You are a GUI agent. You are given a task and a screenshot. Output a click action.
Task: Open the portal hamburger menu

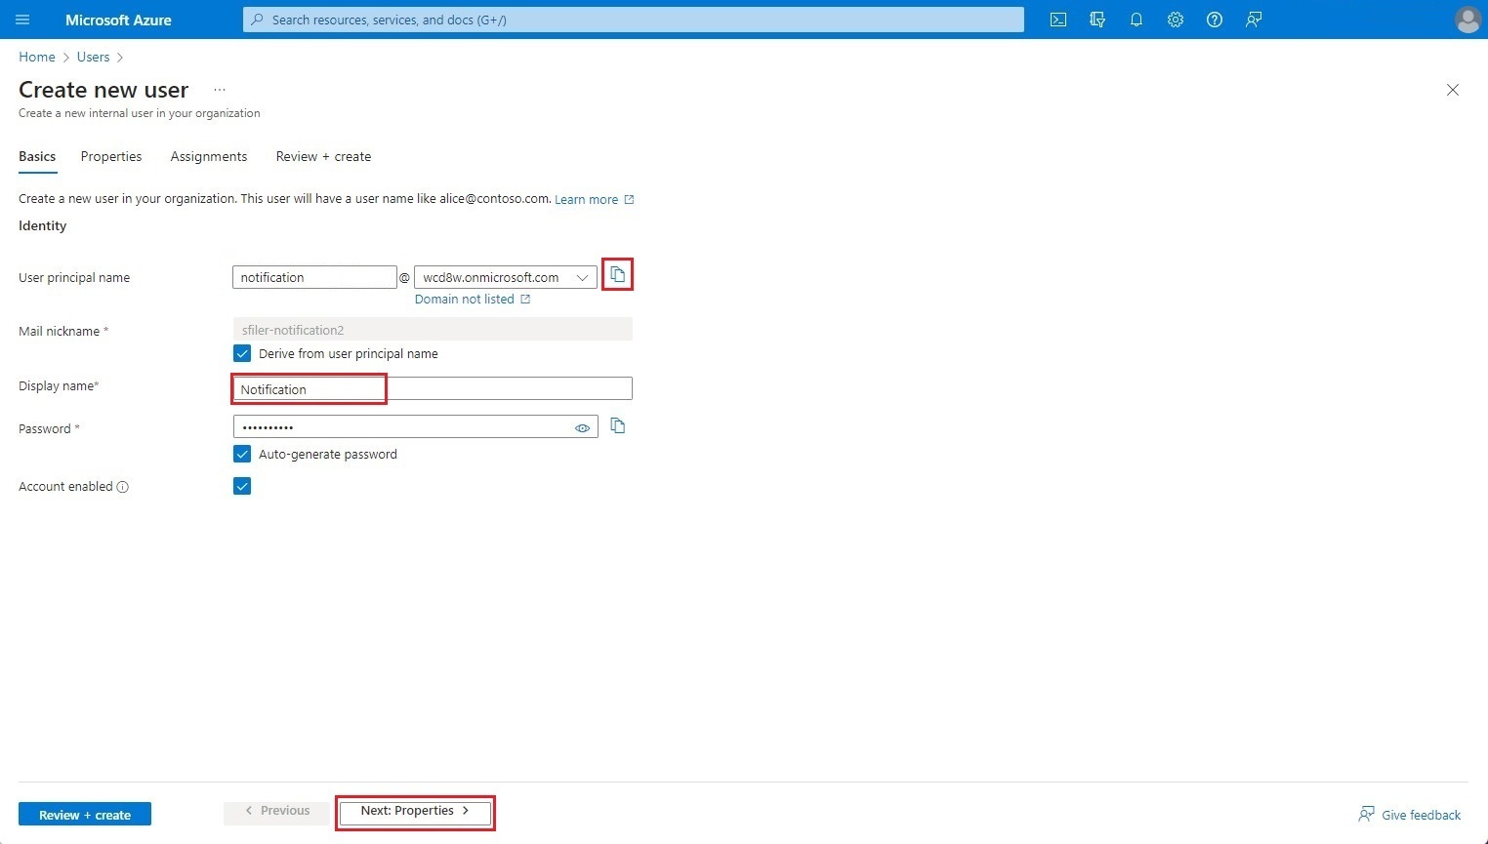coord(22,20)
